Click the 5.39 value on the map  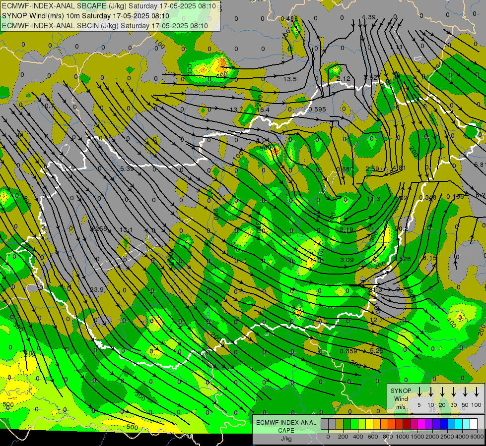pos(127,168)
